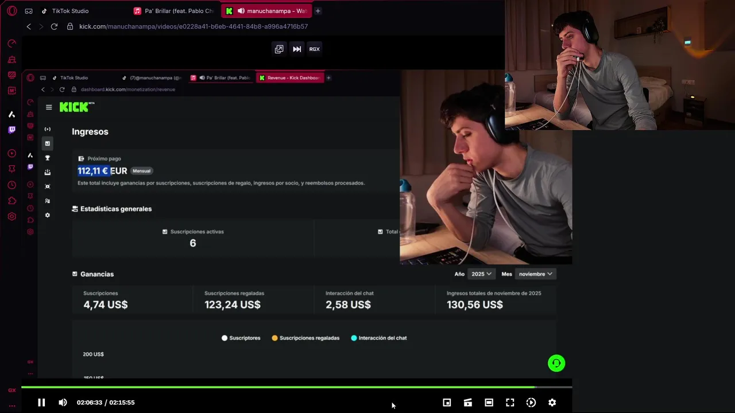Seek using the green video progress bar
This screenshot has width=735, height=413.
[x=296, y=387]
